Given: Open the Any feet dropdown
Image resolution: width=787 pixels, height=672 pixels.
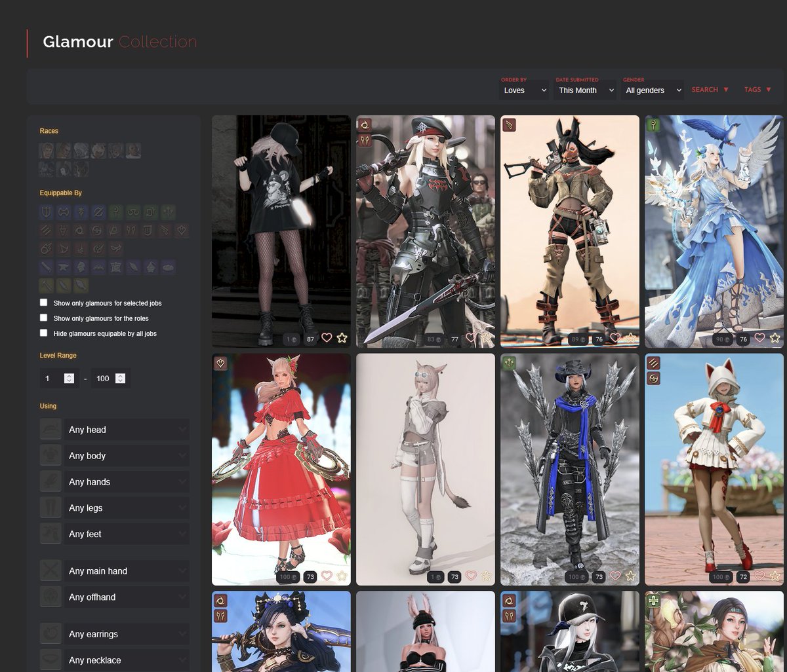Looking at the screenshot, I should coord(127,534).
